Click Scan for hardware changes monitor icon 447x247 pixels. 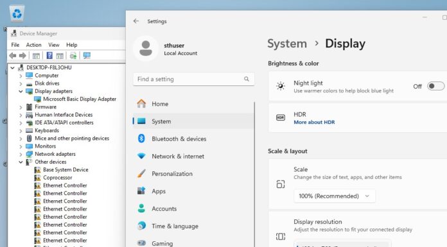click(x=87, y=56)
